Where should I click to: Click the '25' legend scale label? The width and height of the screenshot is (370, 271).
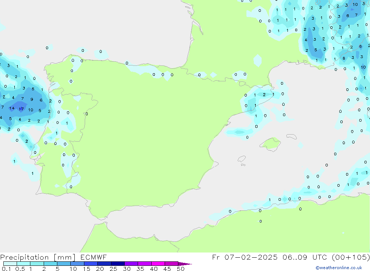[x=113, y=269]
